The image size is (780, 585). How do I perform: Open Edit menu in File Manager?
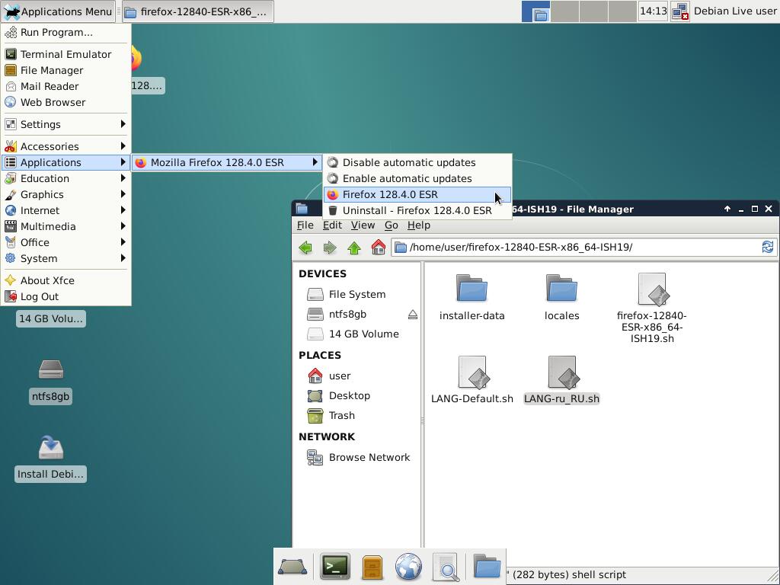(x=332, y=225)
